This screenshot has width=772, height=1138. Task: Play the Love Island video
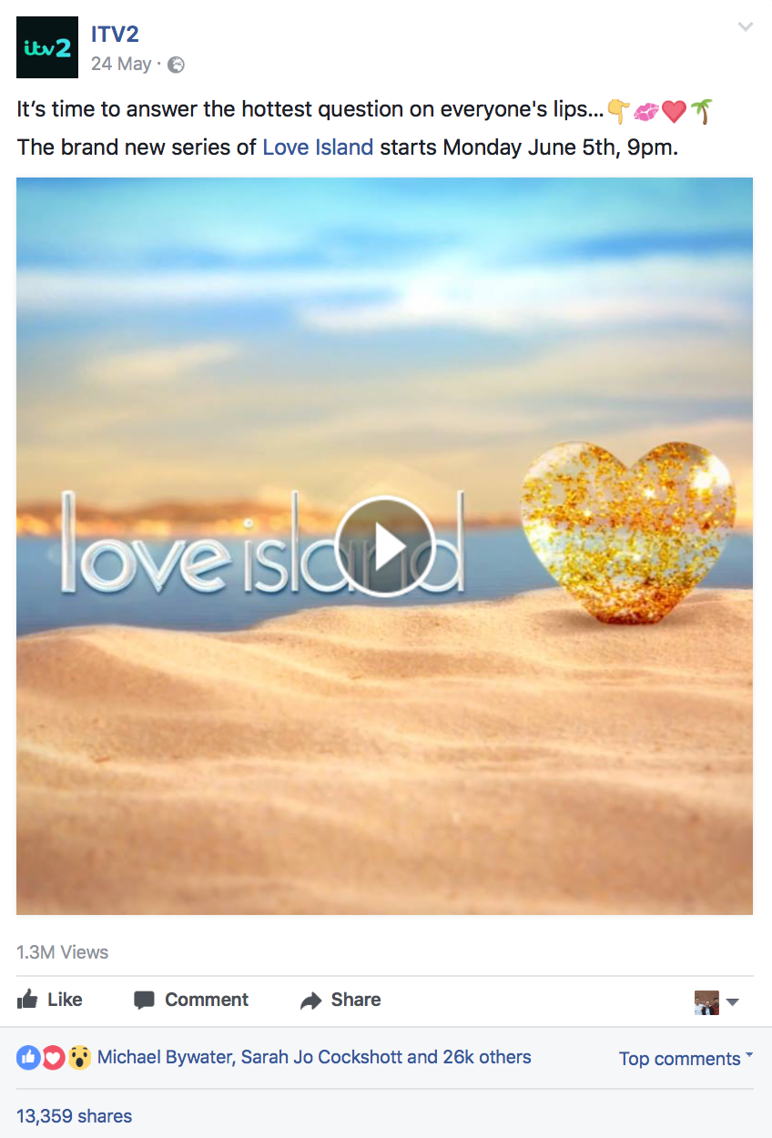click(x=384, y=546)
